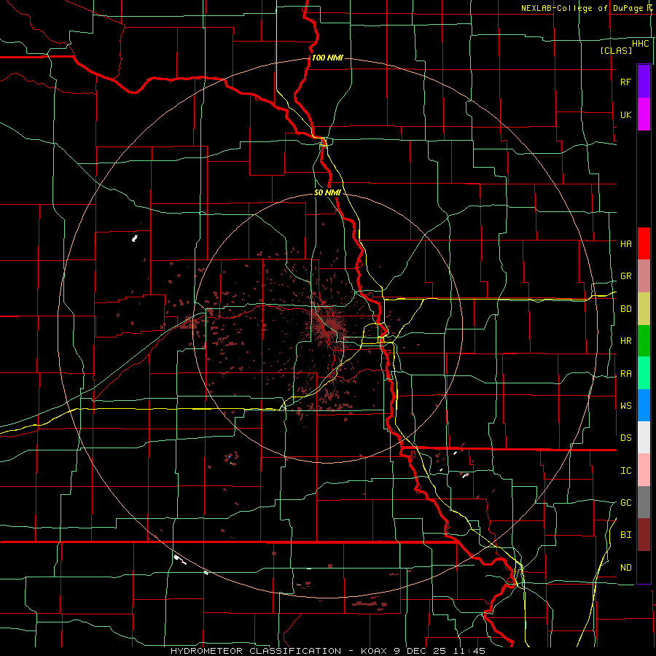Click the GR legend label
The width and height of the screenshot is (656, 656).
point(625,276)
